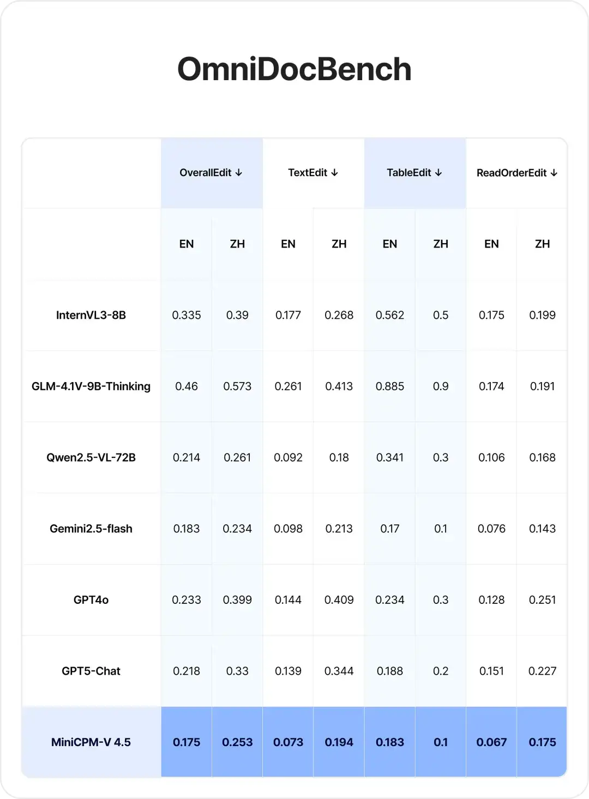Click the highlighted MiniCPM-V 4.5 row label
589x799 pixels.
point(91,742)
